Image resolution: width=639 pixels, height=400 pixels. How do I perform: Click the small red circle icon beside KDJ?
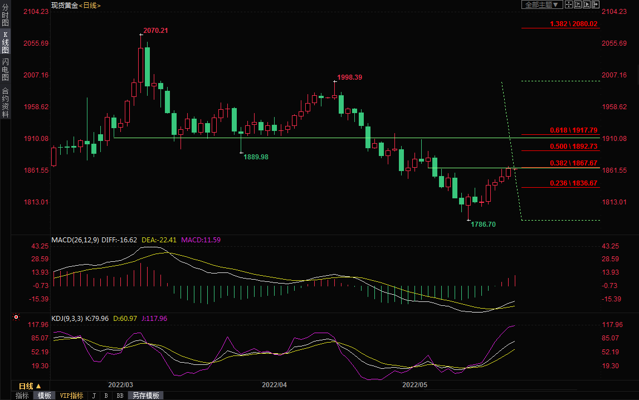click(x=16, y=318)
